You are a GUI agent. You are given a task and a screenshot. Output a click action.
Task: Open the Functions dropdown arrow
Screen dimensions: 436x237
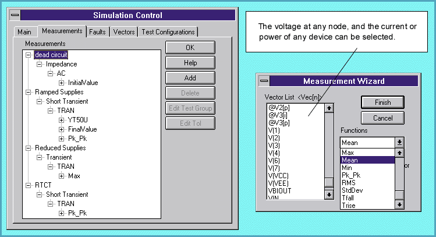399,142
